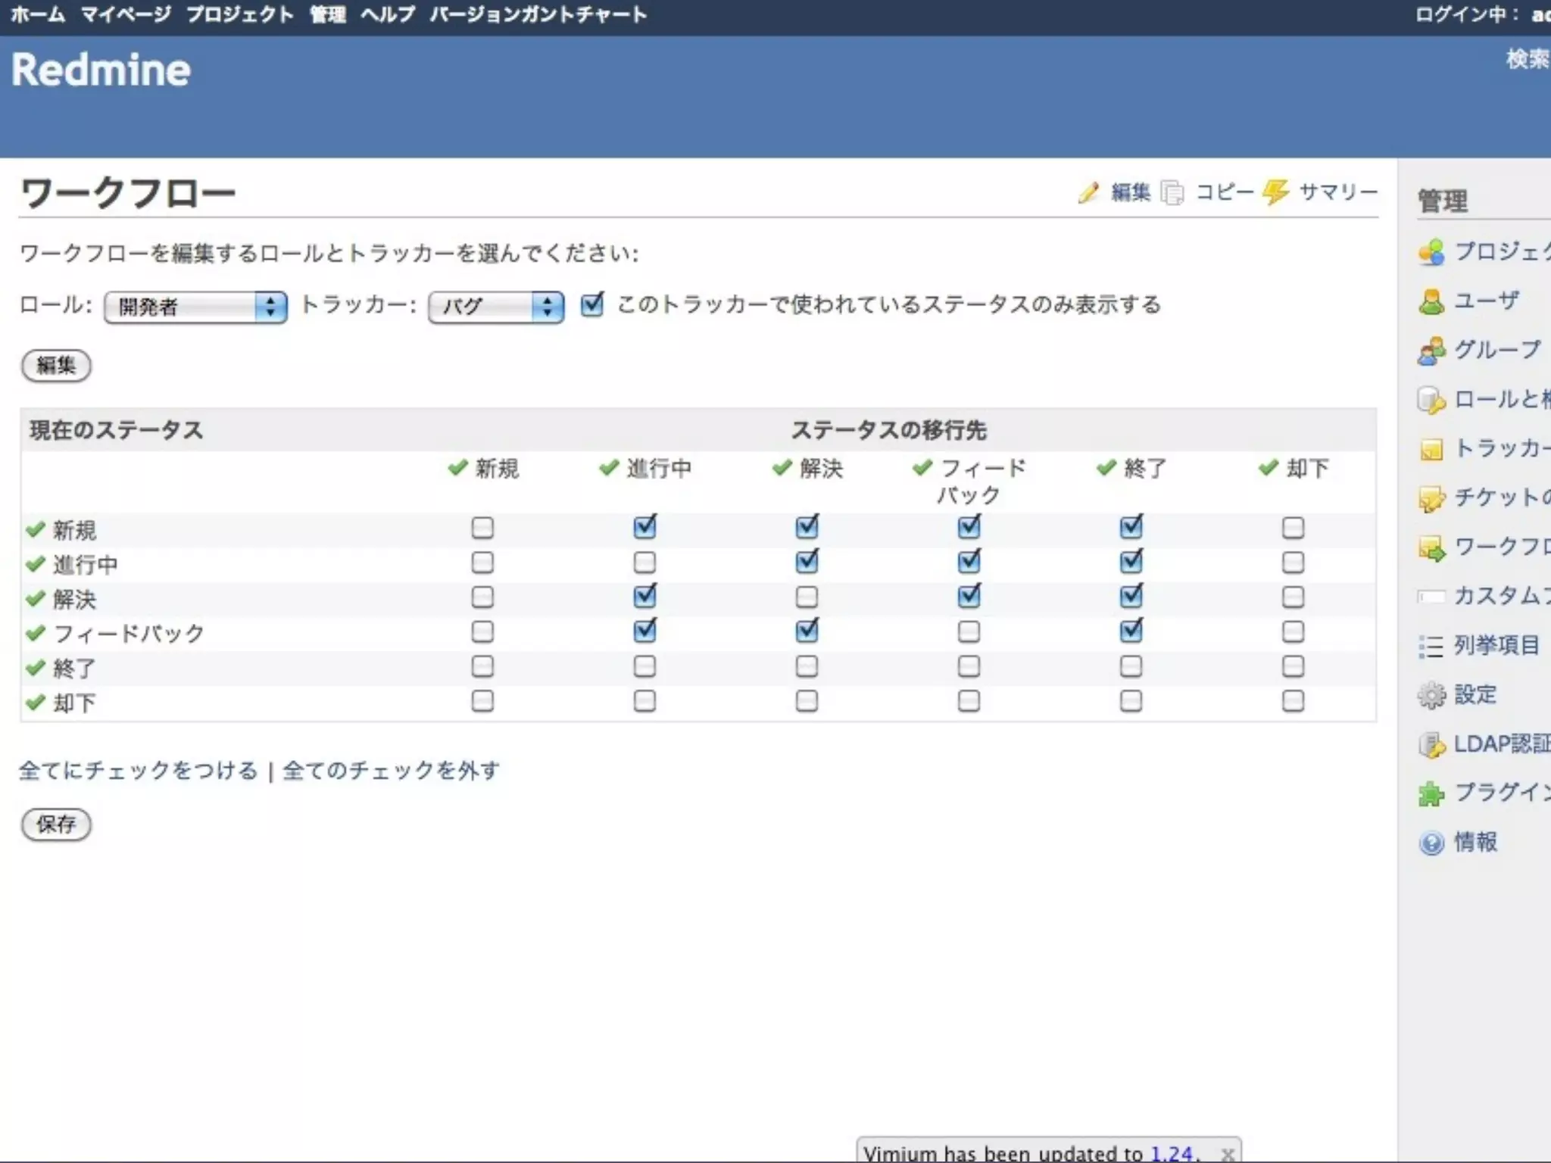Screen dimensions: 1551x1163
Task: Open the 管理 top menu item
Action: tap(327, 14)
